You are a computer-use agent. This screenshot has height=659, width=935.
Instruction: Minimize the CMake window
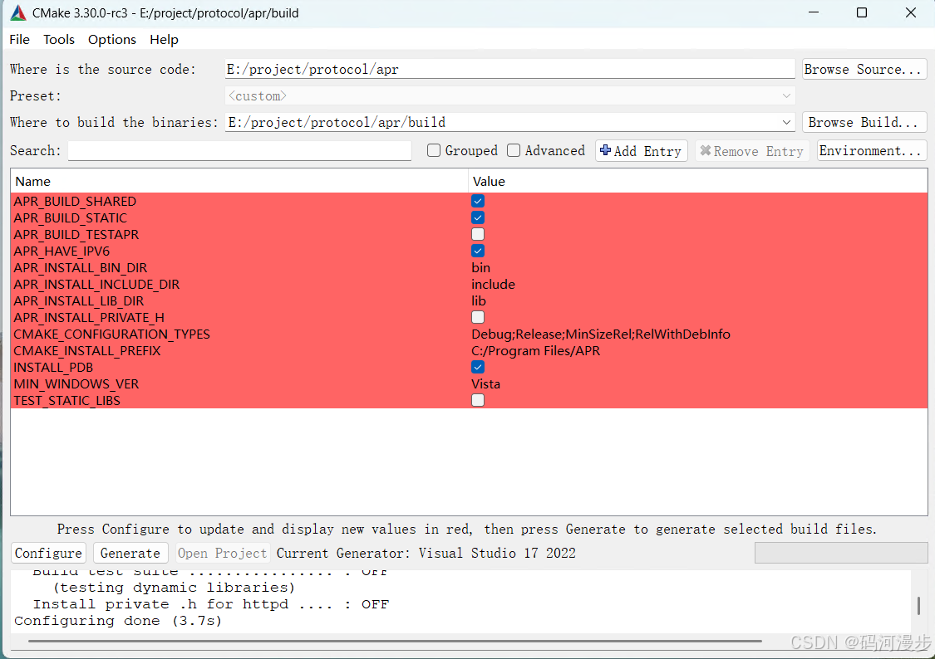[814, 12]
